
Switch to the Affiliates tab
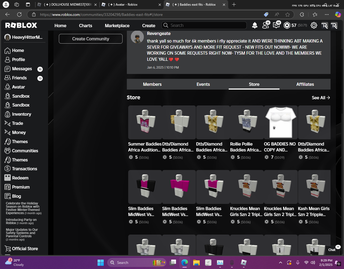305,84
